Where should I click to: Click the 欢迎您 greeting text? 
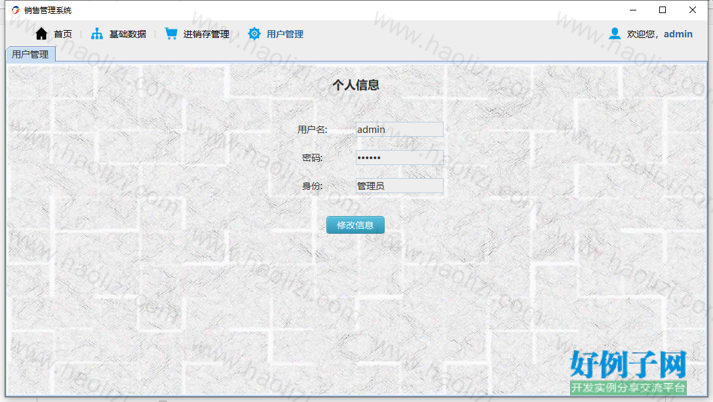tap(641, 34)
